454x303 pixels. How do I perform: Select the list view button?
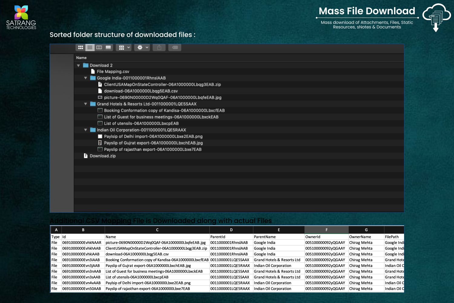(x=90, y=48)
